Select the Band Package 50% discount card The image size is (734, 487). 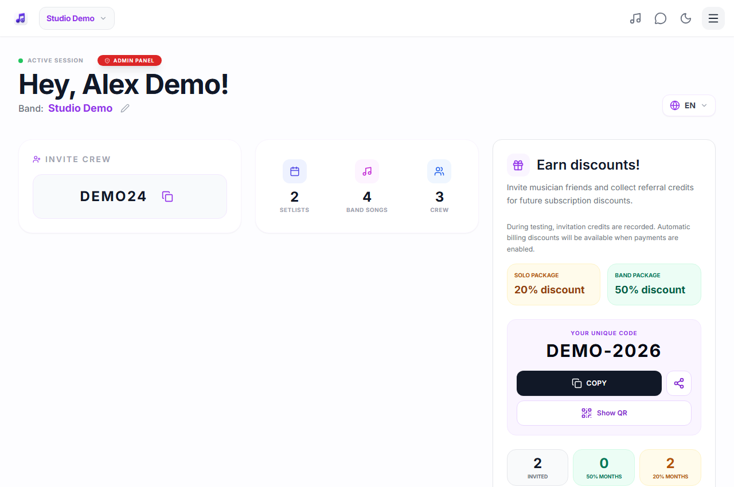click(654, 284)
